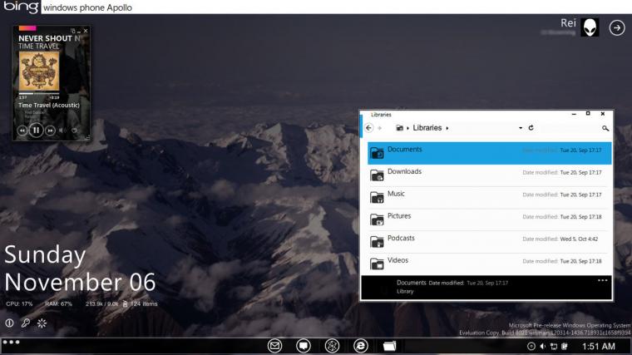This screenshot has height=355, width=632.
Task: Open address bar history dropdown
Action: (x=521, y=128)
